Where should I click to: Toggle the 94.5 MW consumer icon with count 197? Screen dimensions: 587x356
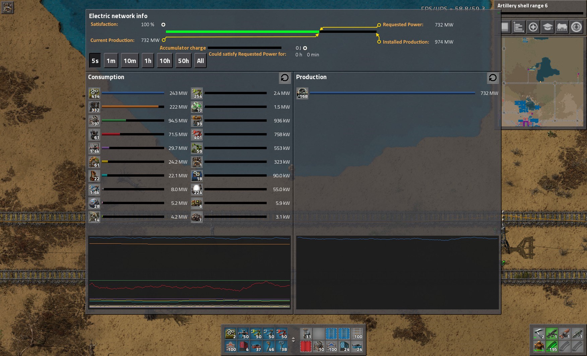[x=94, y=121]
